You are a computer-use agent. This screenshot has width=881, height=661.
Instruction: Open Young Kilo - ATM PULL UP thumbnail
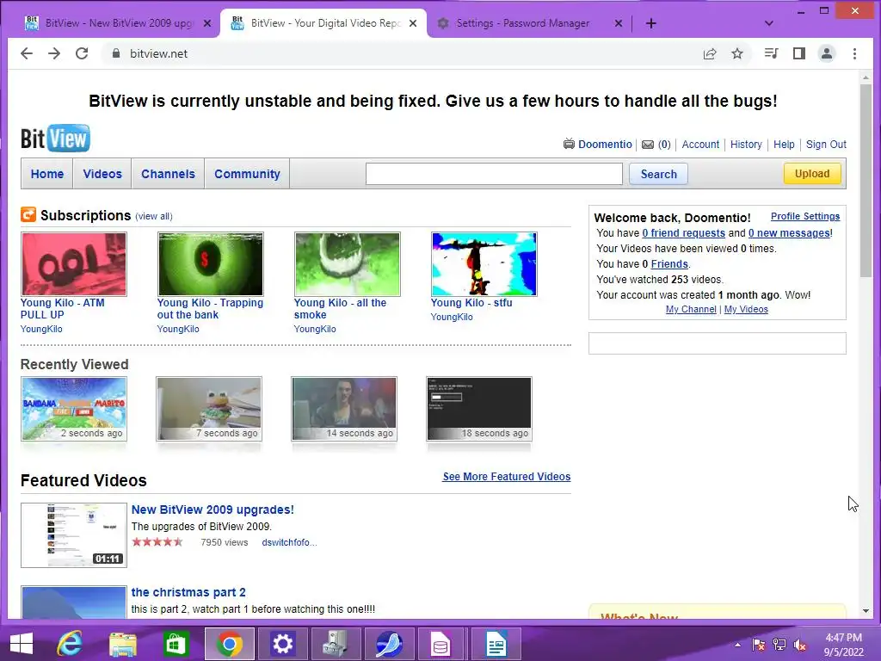coord(74,264)
